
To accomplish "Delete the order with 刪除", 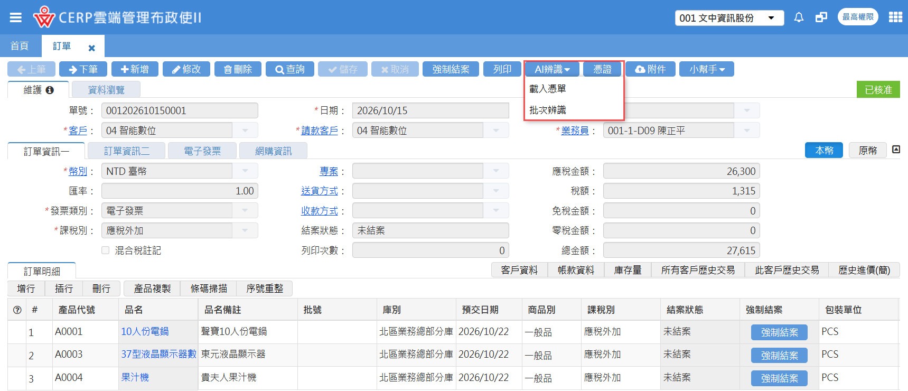I will (238, 69).
